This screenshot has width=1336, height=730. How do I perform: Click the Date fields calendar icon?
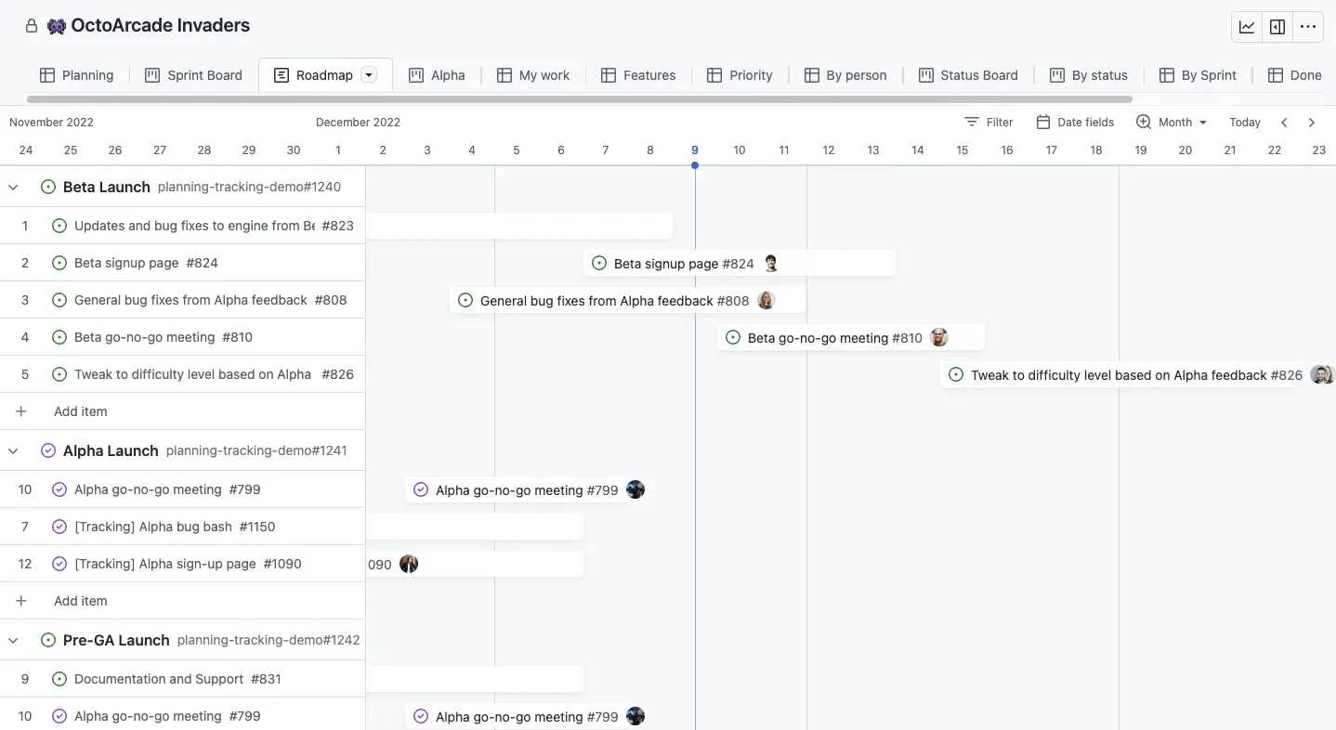tap(1043, 122)
